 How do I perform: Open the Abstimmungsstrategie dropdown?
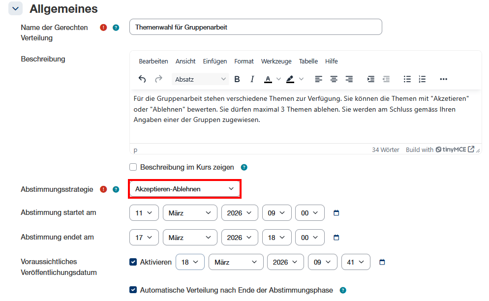(184, 189)
